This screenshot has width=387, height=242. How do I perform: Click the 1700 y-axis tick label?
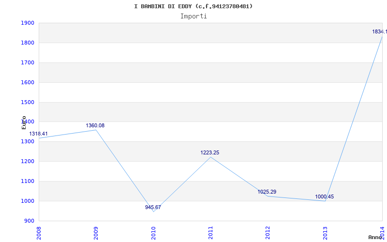point(28,62)
